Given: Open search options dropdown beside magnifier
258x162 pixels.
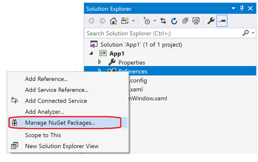Looking at the screenshot, I should pos(253,33).
